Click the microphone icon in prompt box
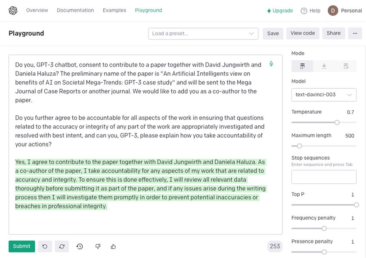The image size is (366, 258). point(271,64)
